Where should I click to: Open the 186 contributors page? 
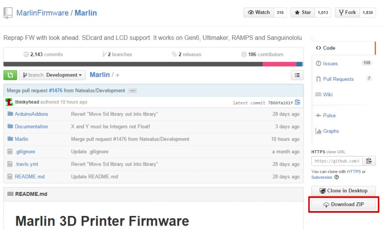point(262,54)
